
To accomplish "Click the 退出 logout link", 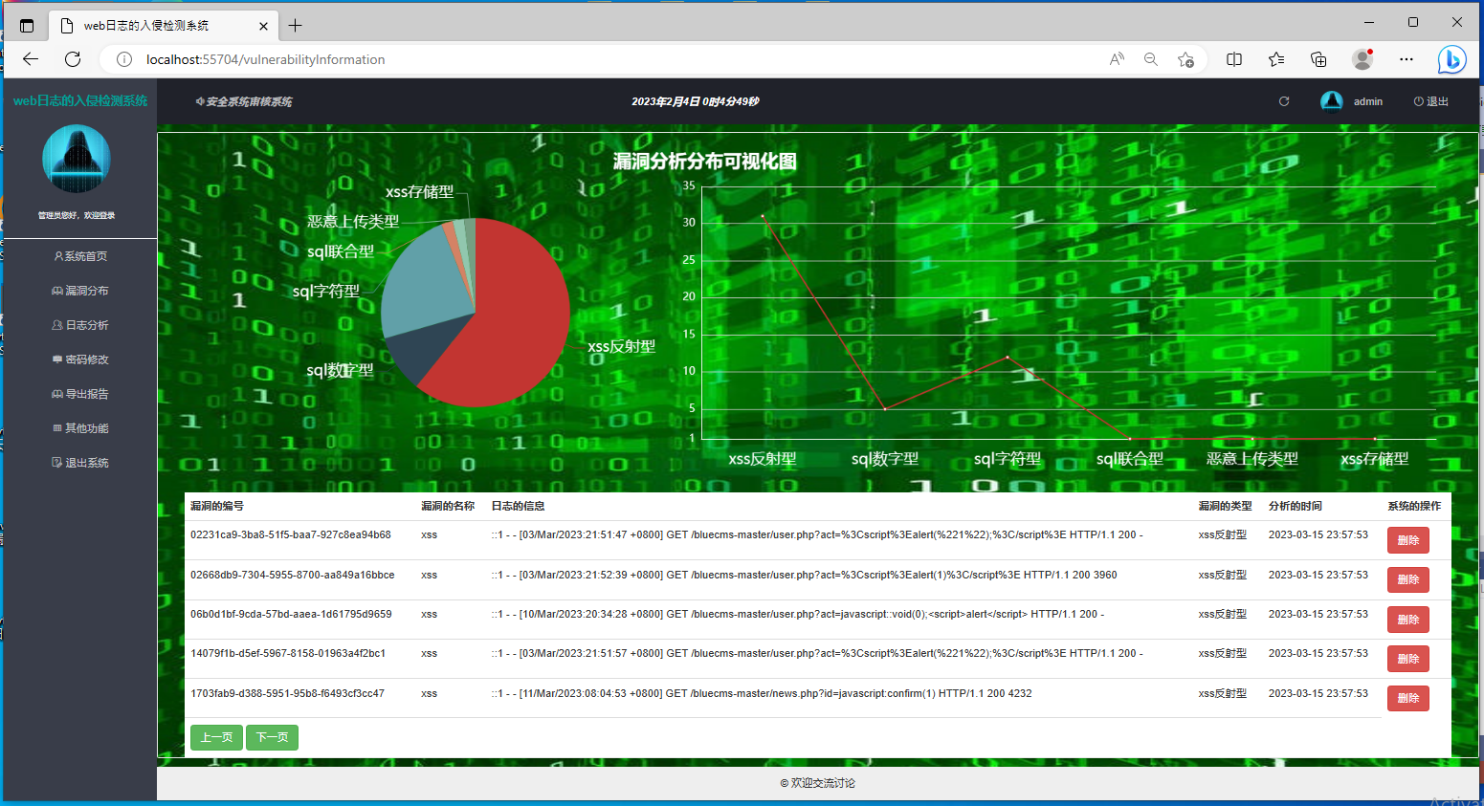I will point(1431,101).
